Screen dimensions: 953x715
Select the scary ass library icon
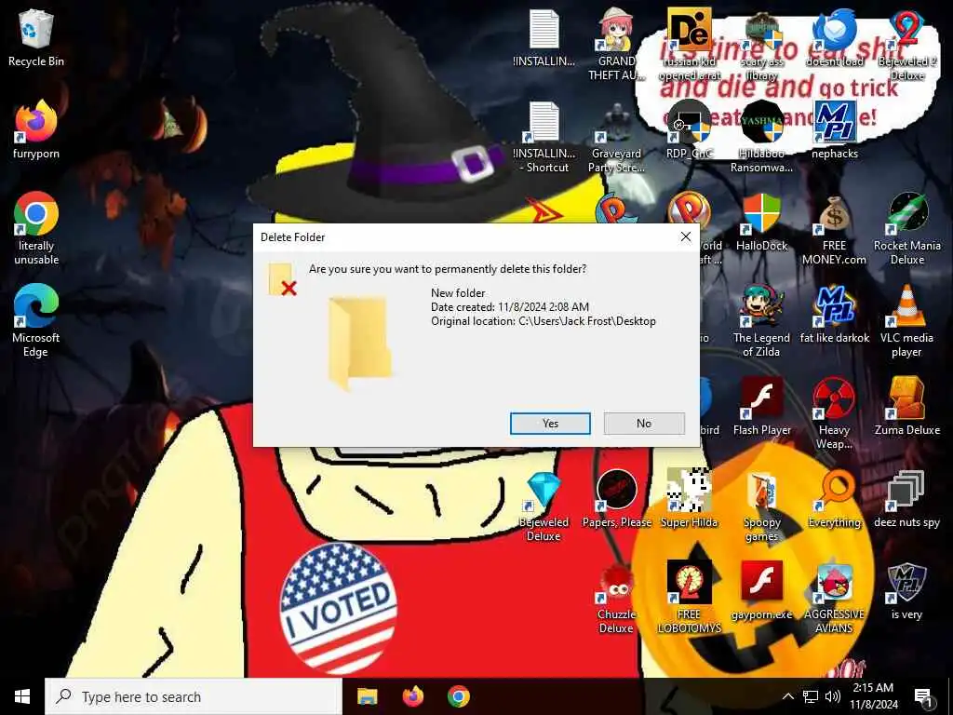tap(761, 45)
